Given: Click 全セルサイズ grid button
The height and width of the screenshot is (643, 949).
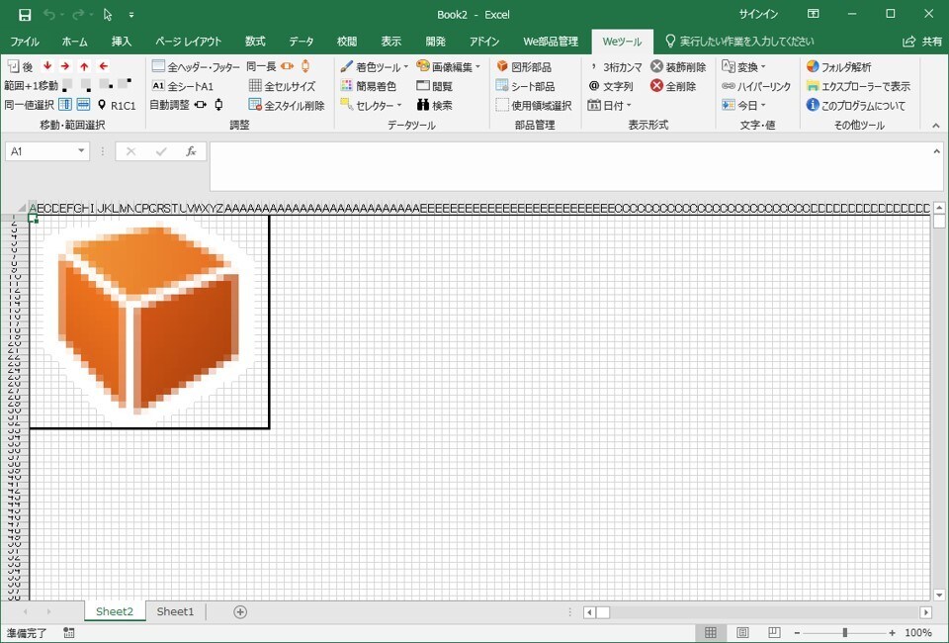Looking at the screenshot, I should (x=282, y=86).
